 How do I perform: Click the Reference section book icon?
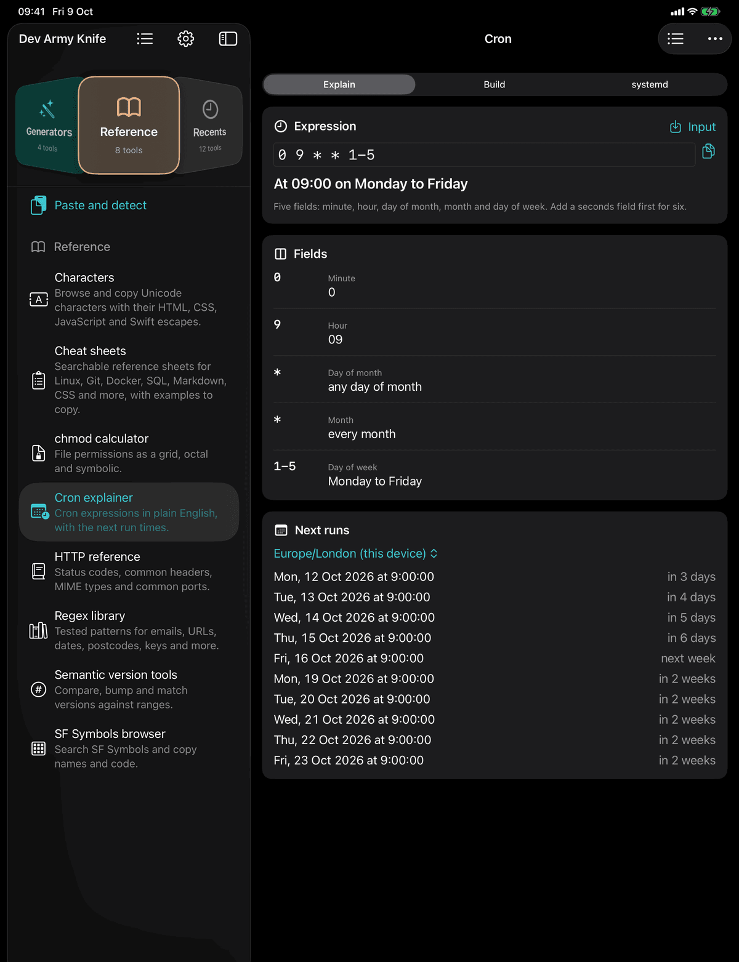coord(38,247)
